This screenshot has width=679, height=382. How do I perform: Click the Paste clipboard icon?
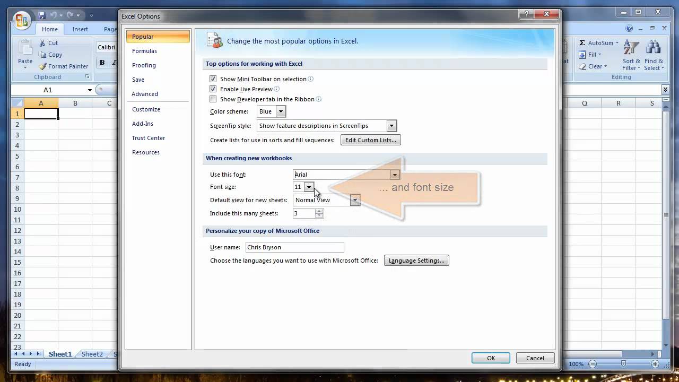pos(25,48)
